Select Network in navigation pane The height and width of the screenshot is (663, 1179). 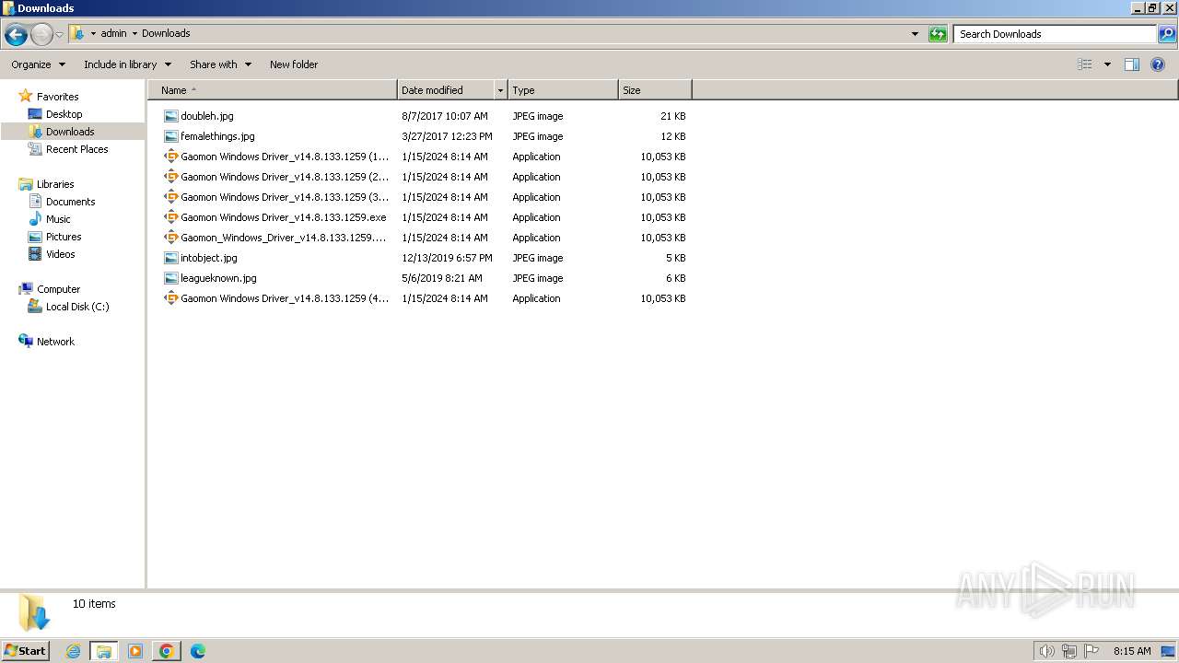click(55, 342)
